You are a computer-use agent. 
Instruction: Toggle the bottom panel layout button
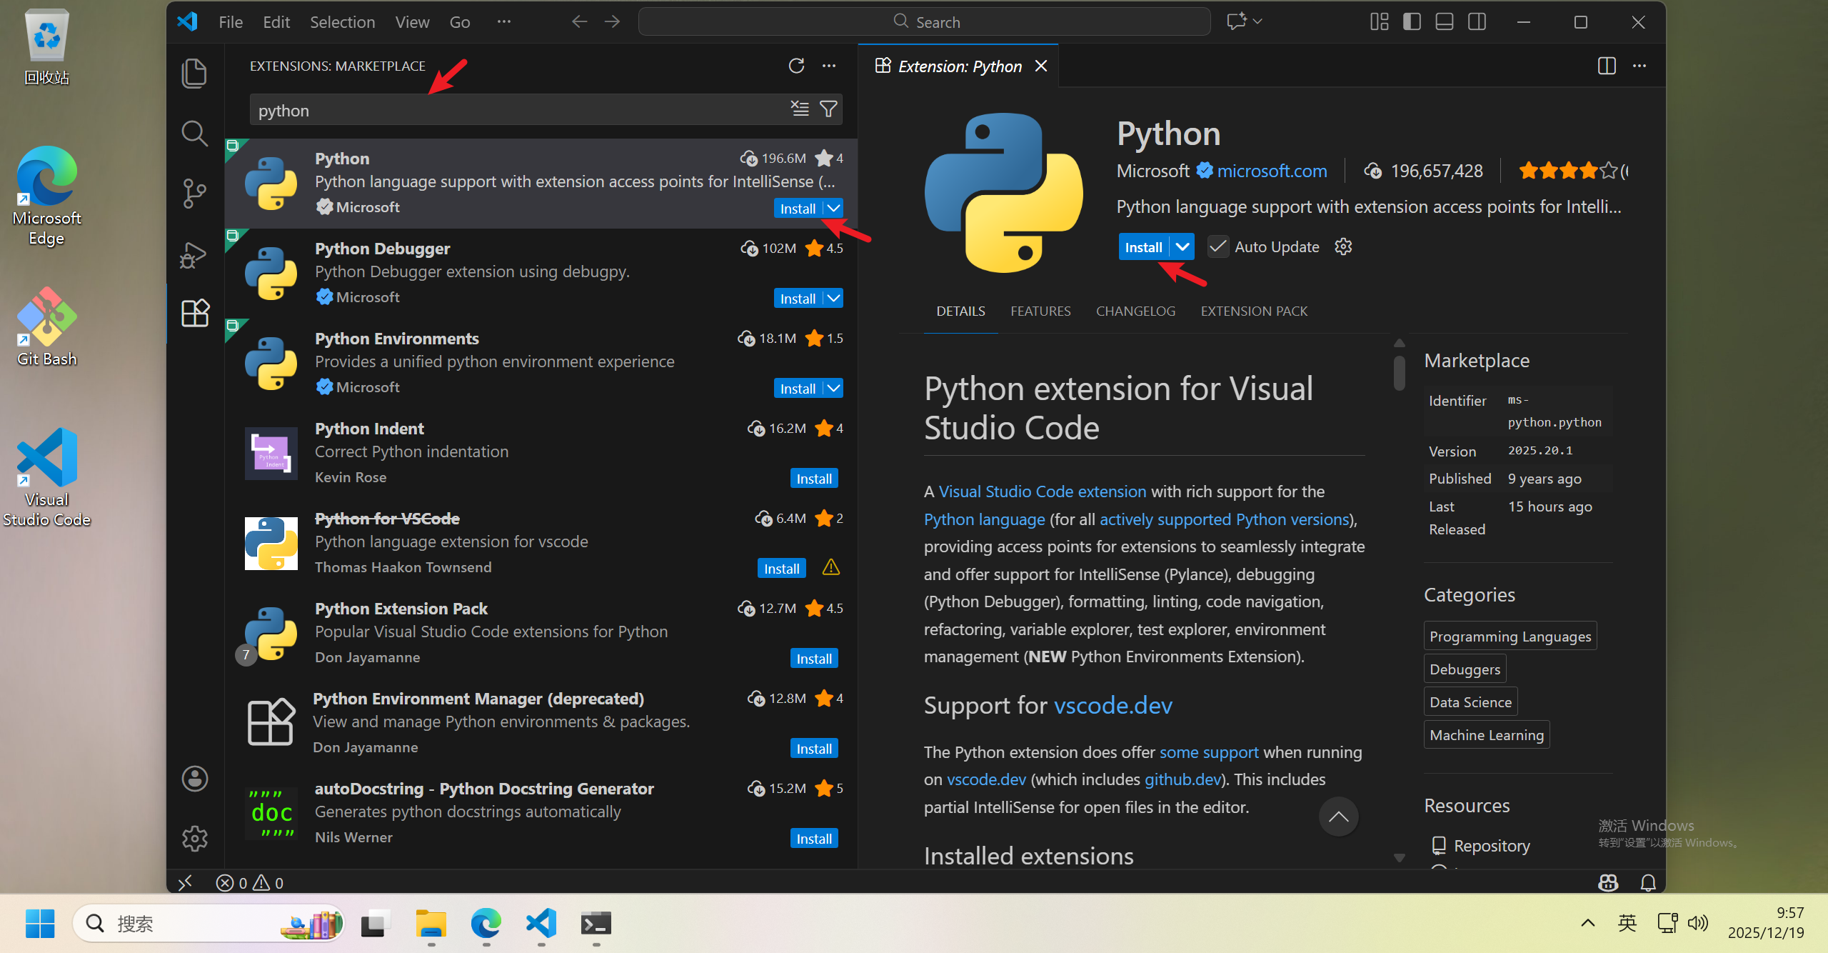pos(1444,22)
